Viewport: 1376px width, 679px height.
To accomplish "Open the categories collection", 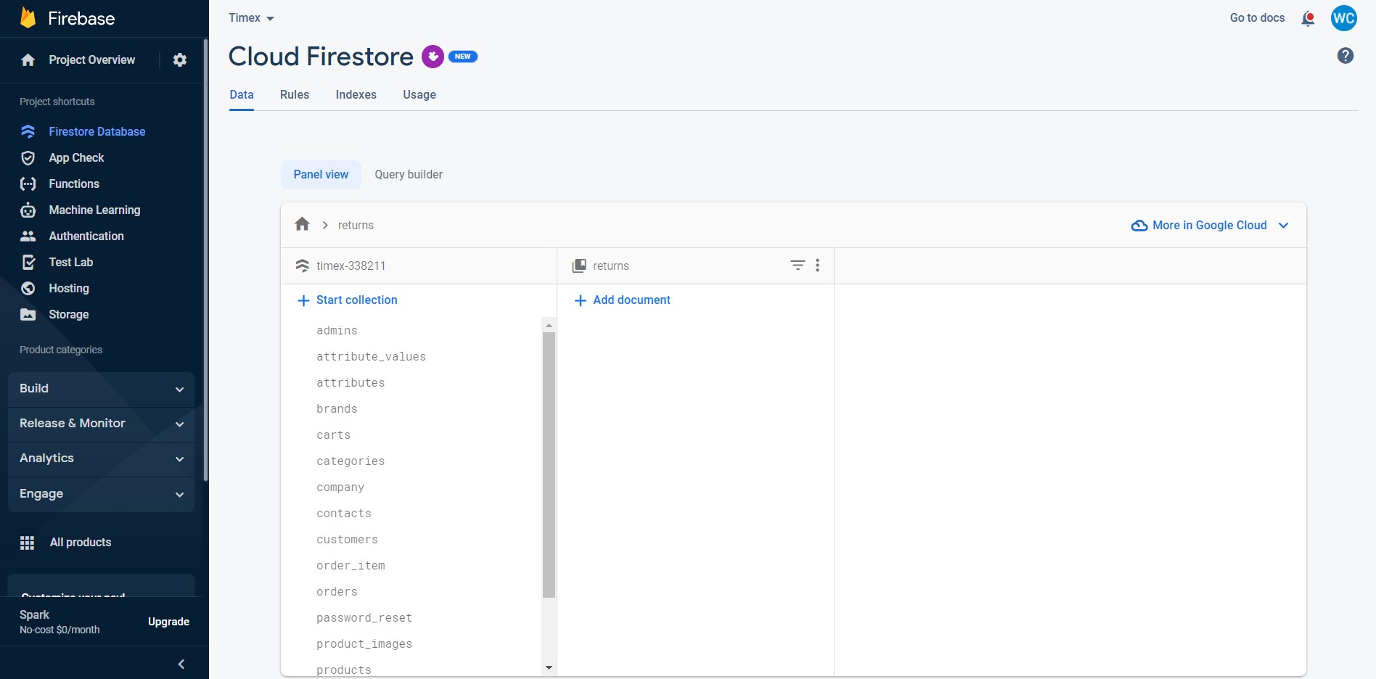I will click(351, 461).
